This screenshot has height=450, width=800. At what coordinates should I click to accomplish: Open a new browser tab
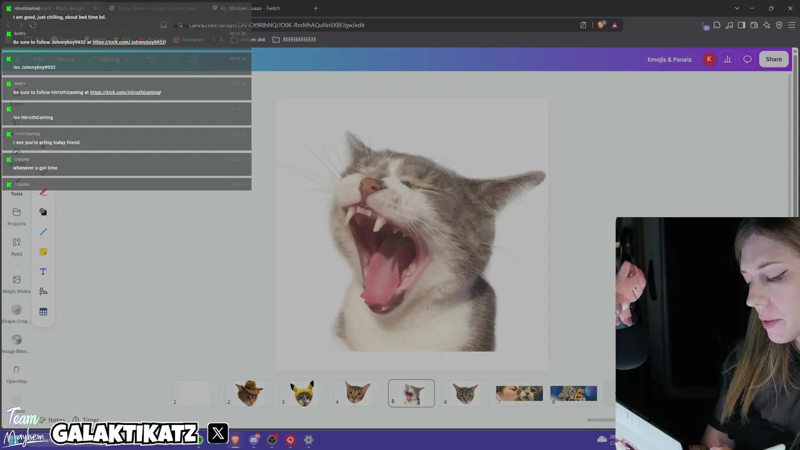[316, 8]
